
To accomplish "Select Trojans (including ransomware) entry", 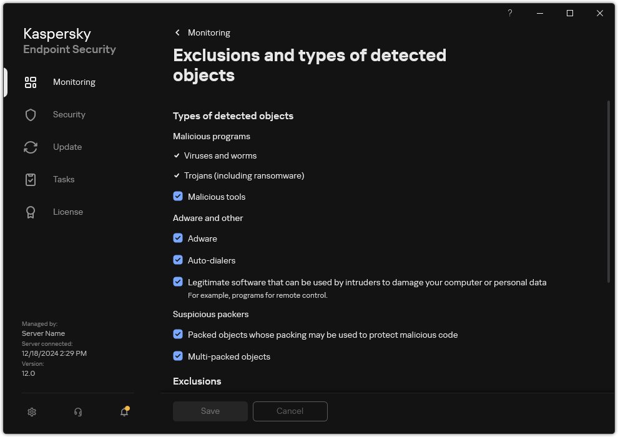I will 245,175.
